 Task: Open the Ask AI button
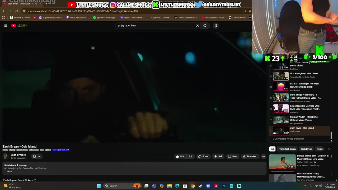(218, 156)
